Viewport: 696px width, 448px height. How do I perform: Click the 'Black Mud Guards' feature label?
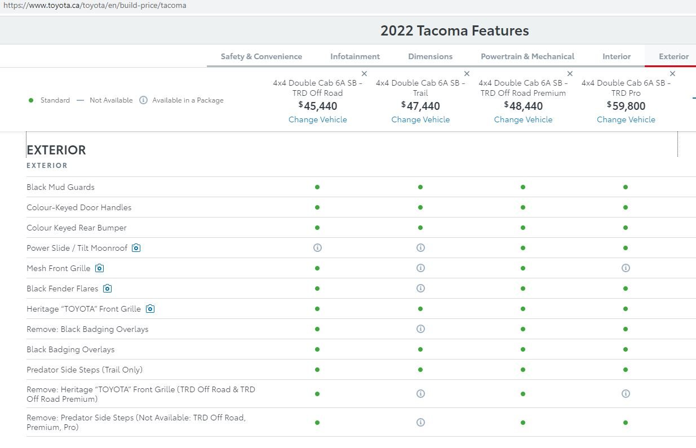coord(60,187)
